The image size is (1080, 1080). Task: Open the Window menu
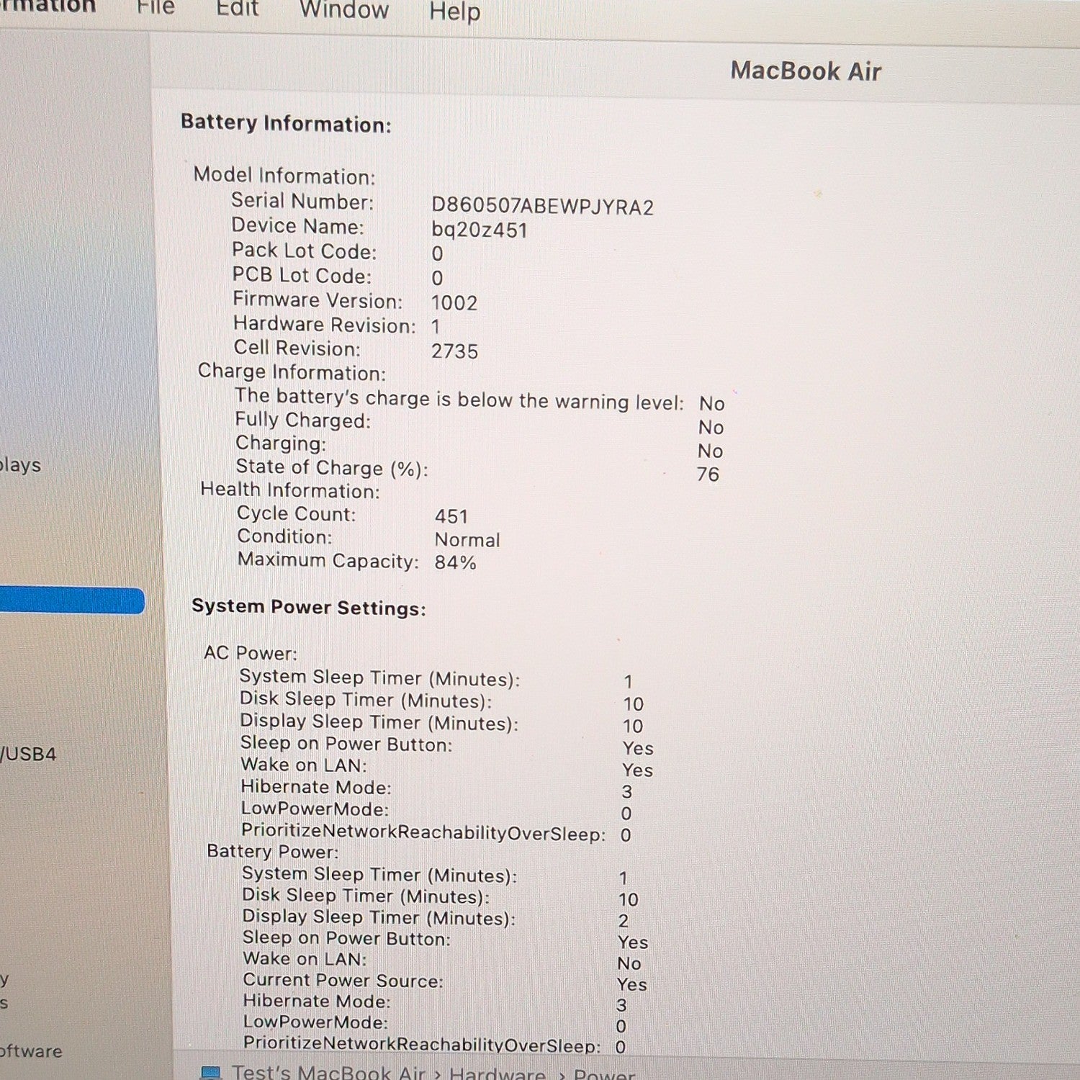[x=344, y=10]
